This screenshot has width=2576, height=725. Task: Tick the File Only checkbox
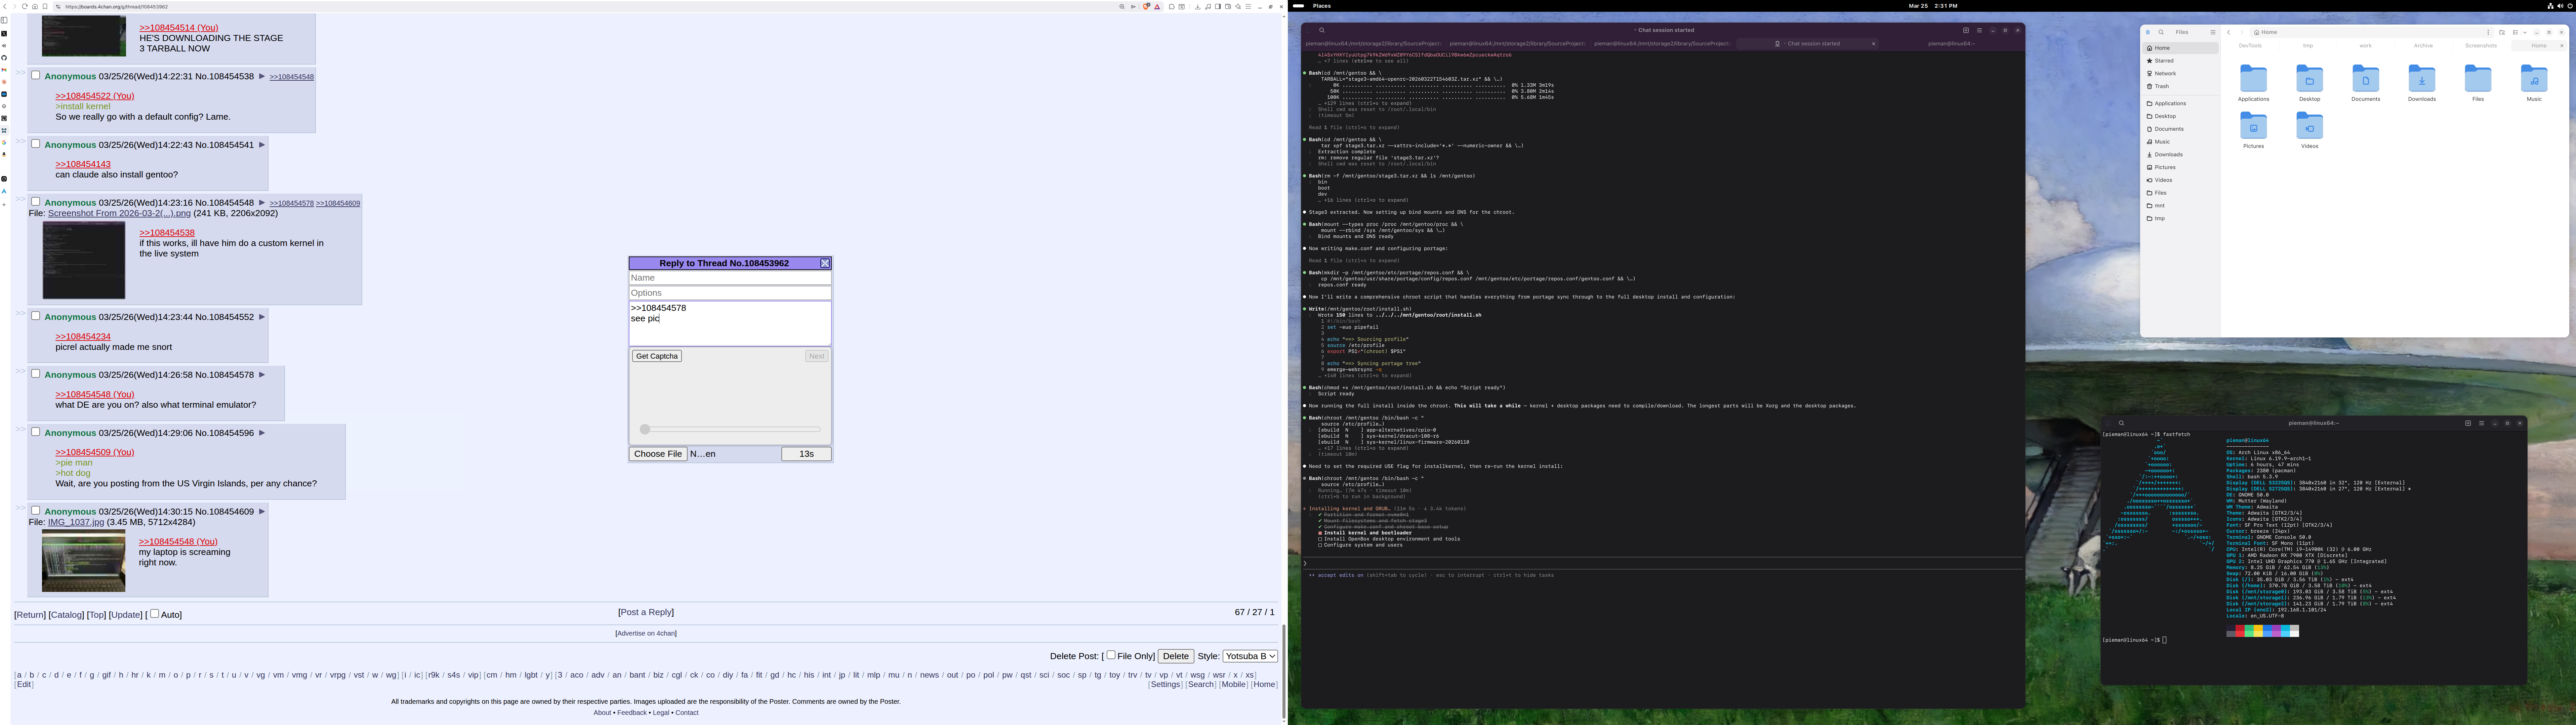(1111, 655)
